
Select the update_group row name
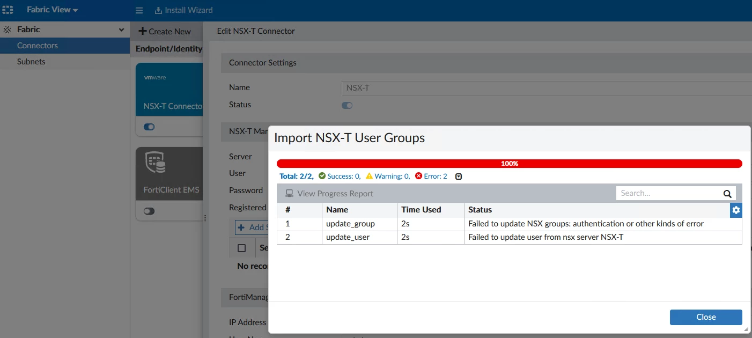tap(350, 224)
